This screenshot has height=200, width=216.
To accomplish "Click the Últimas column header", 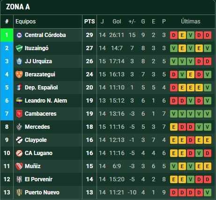I will click(191, 22).
